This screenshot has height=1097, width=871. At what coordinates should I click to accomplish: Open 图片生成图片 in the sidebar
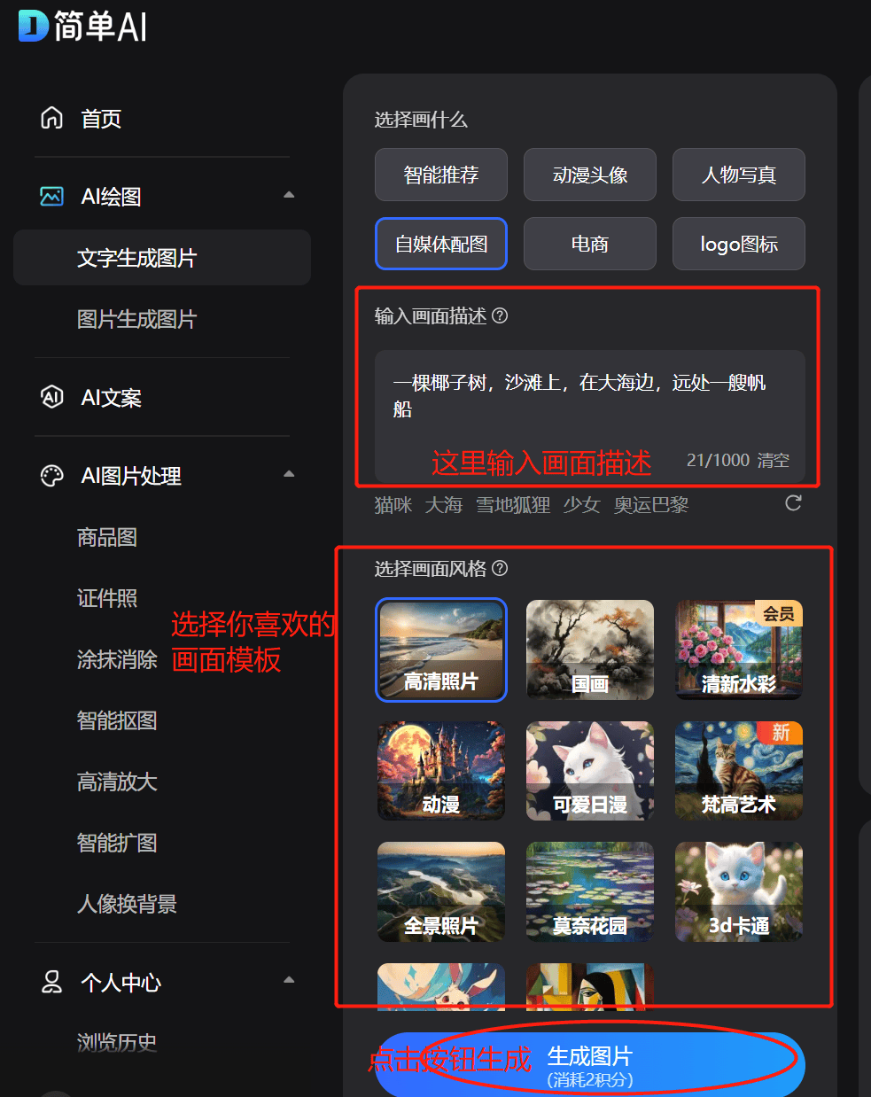[x=136, y=319]
